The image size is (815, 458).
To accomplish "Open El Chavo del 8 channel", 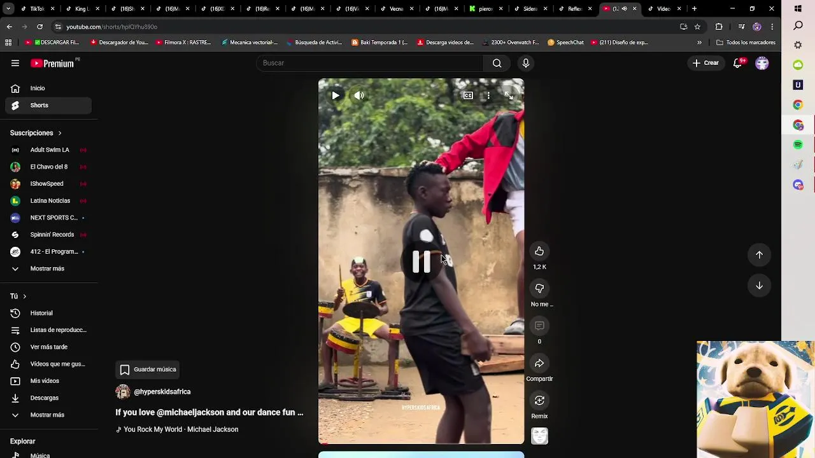I will click(48, 167).
